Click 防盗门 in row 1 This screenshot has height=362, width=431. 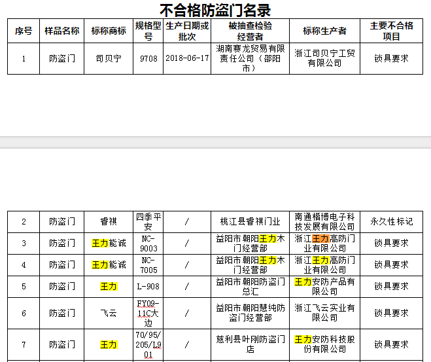(62, 59)
